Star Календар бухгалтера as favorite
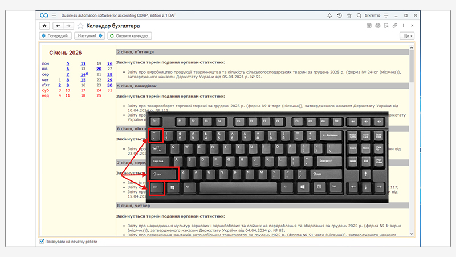The width and height of the screenshot is (456, 257). click(x=80, y=26)
